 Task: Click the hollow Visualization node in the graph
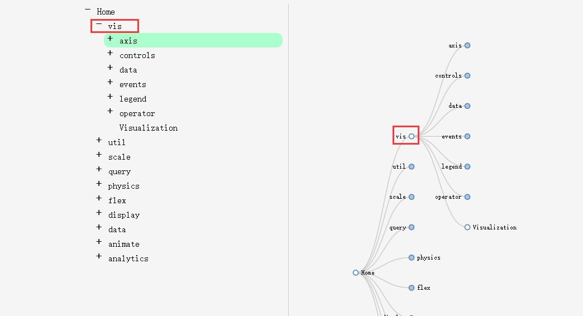tap(467, 227)
